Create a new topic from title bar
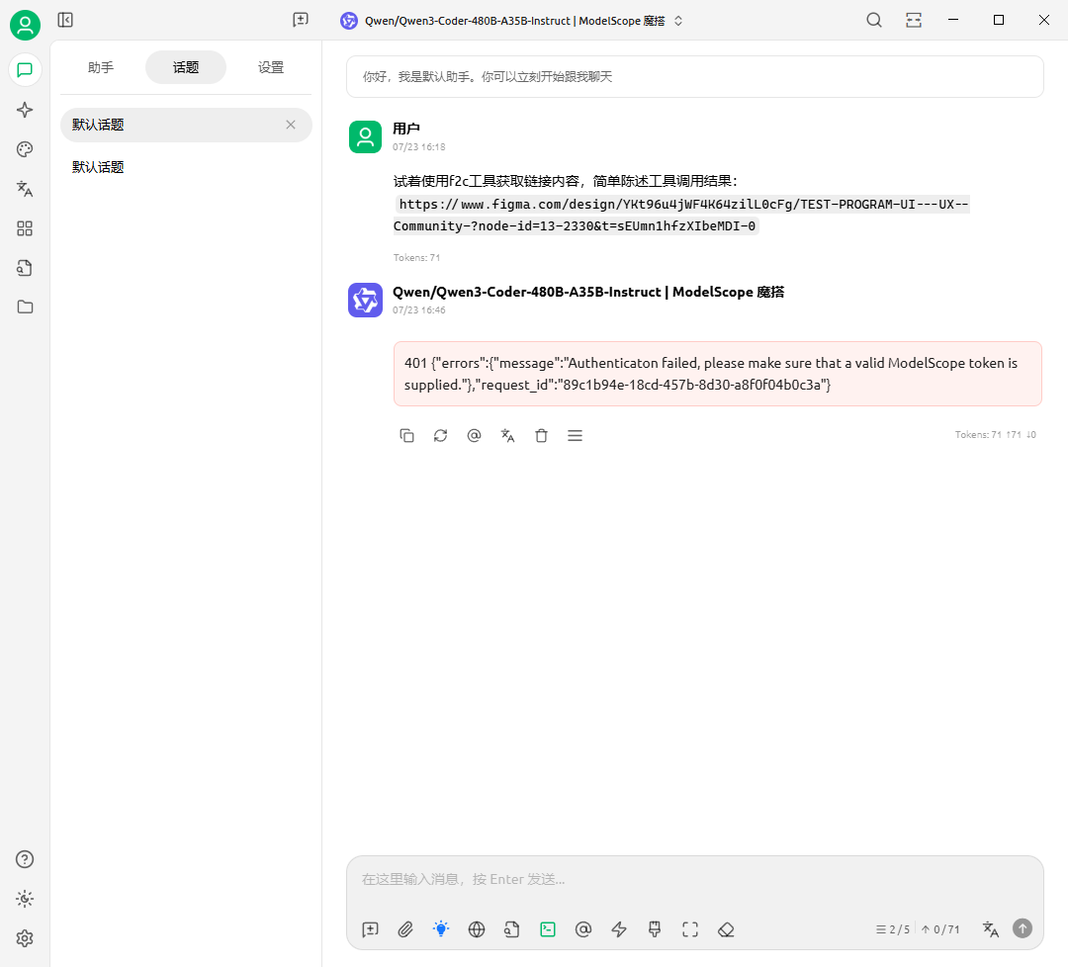The image size is (1068, 967). click(301, 20)
